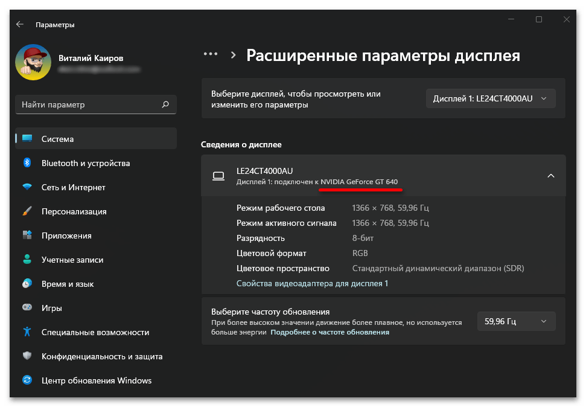
Task: Click 'Режим активного сигнала' label
Action: tap(286, 223)
